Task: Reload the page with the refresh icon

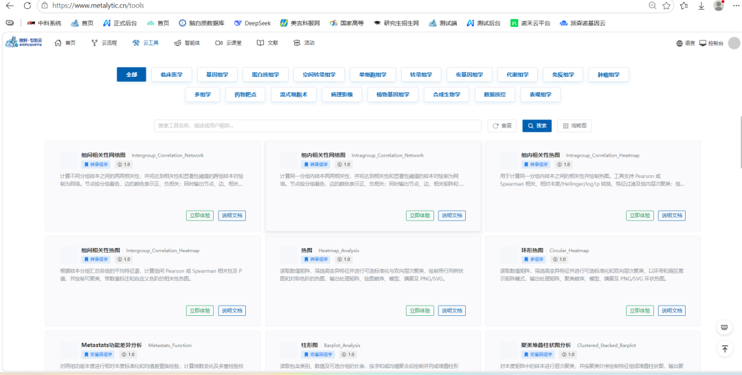Action: pos(27,5)
